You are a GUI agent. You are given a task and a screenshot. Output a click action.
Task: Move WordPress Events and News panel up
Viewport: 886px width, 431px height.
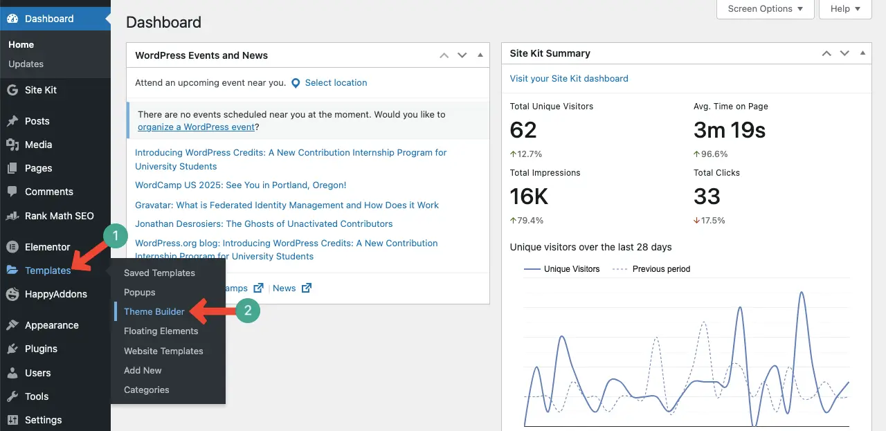444,55
